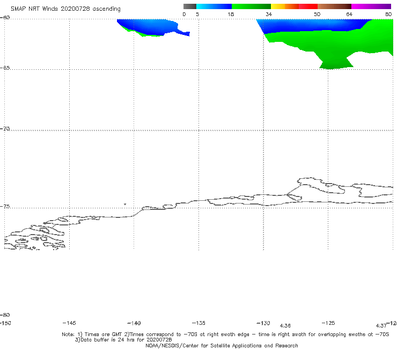Click the '64' color scale label
This screenshot has height=349, width=397.
click(x=349, y=14)
